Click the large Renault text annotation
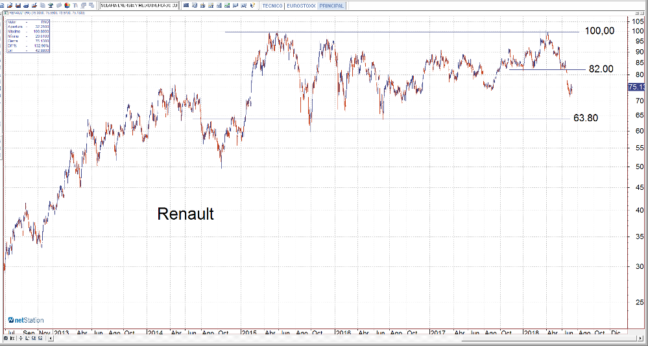Viewport: 648px width, 346px height. tap(186, 214)
